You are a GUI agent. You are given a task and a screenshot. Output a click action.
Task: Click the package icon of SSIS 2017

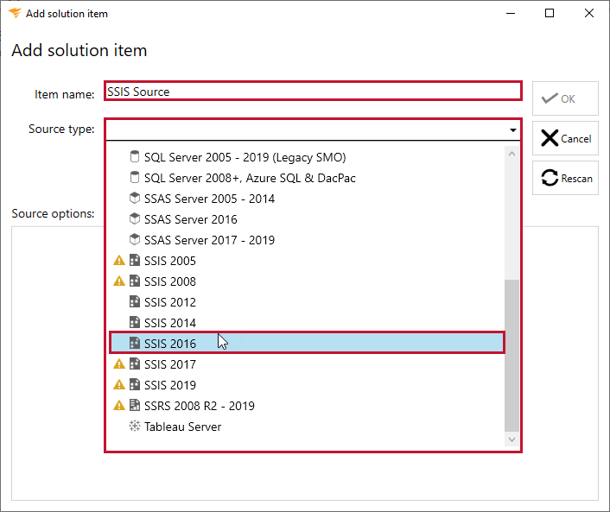[x=134, y=363]
